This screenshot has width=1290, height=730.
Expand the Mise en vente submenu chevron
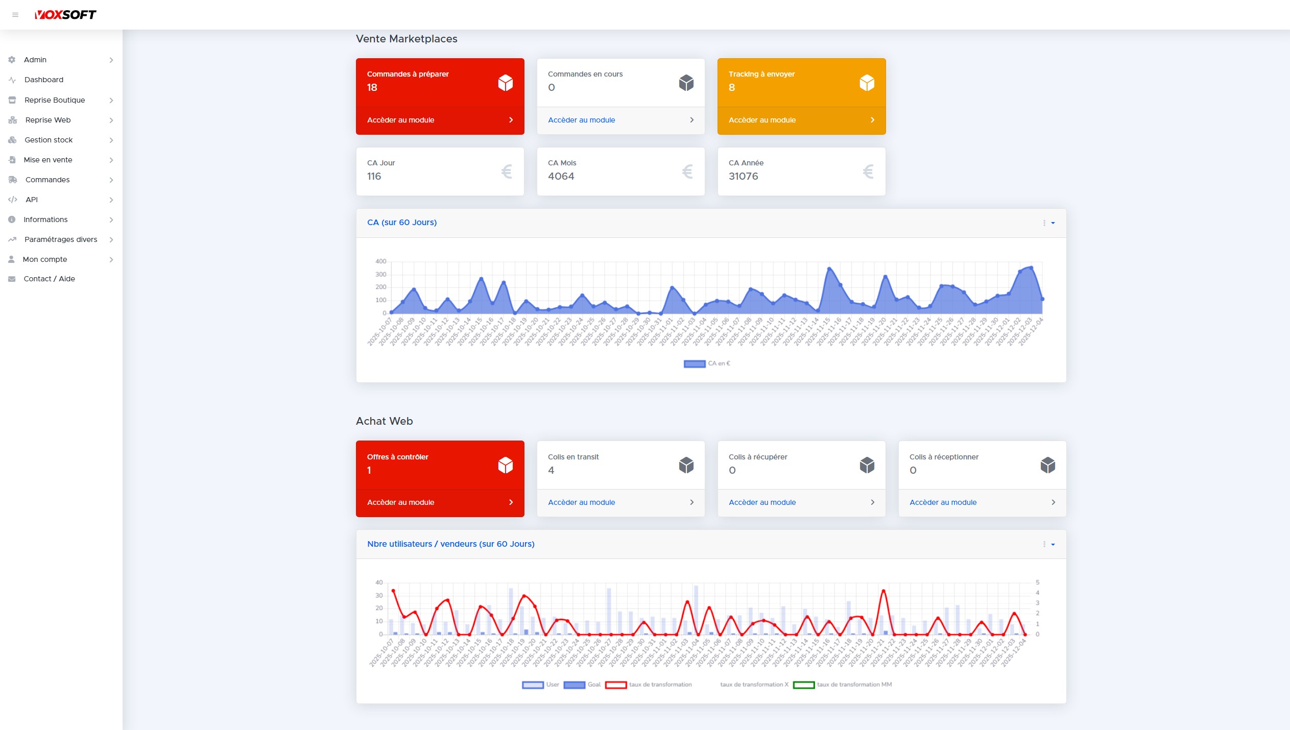tap(111, 160)
